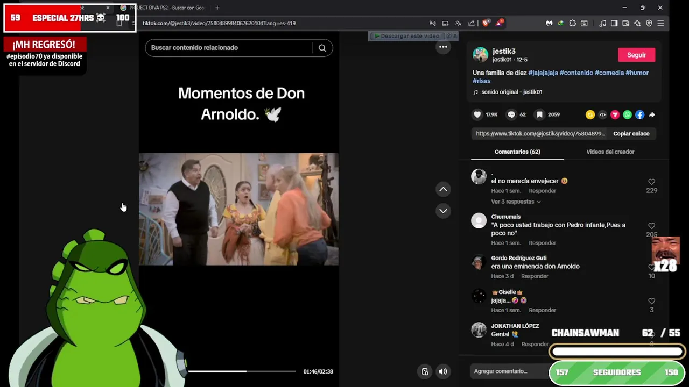The width and height of the screenshot is (689, 387).
Task: Expand 'Ver 3 respuestas' replies
Action: 516,202
